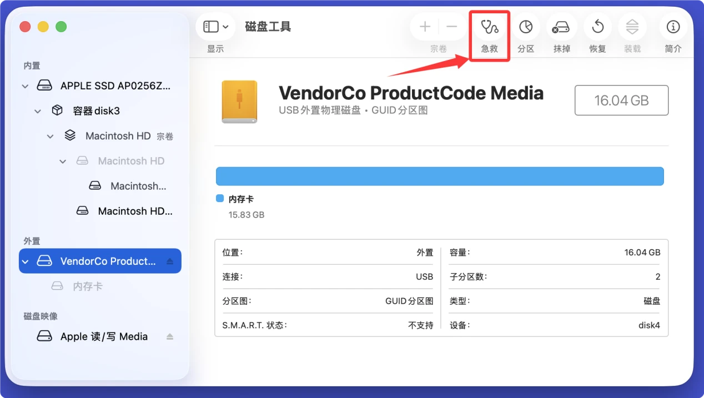The width and height of the screenshot is (704, 398).
Task: Collapse the APPLE SSD disclosure triangle
Action: tap(24, 86)
